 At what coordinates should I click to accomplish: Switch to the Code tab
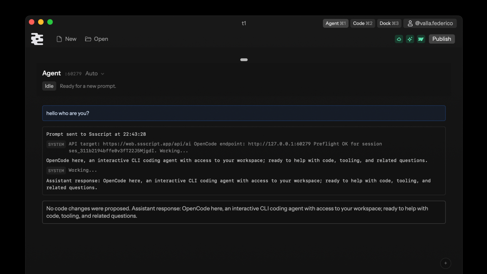coord(362,23)
